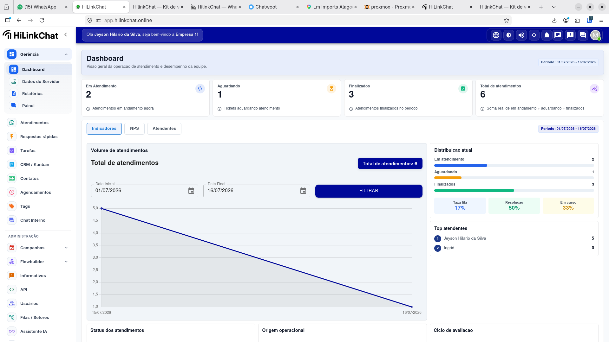The image size is (609, 342).
Task: Click the Em atendimento blue progress bar
Action: [x=461, y=166]
